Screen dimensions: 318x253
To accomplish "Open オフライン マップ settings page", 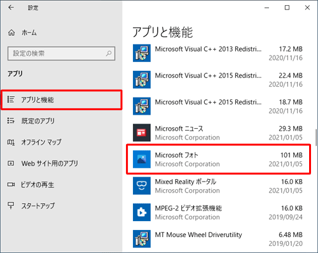I will [62, 142].
